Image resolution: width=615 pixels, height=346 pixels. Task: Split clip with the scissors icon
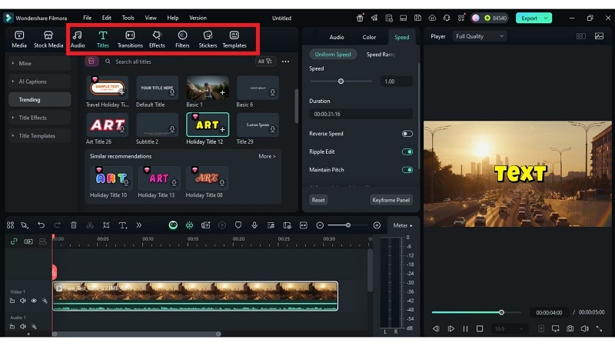point(90,225)
